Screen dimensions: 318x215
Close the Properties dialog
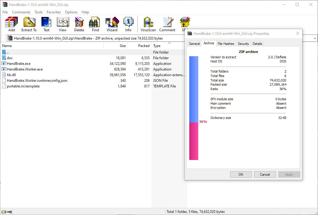point(298,33)
